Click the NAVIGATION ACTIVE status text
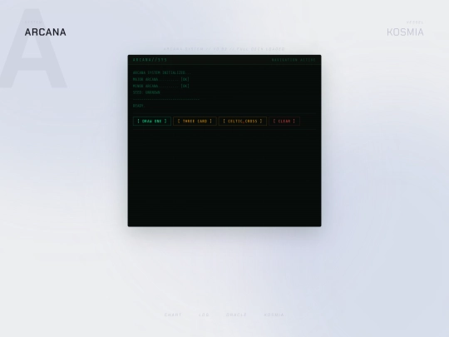This screenshot has width=449, height=337. pyautogui.click(x=294, y=60)
